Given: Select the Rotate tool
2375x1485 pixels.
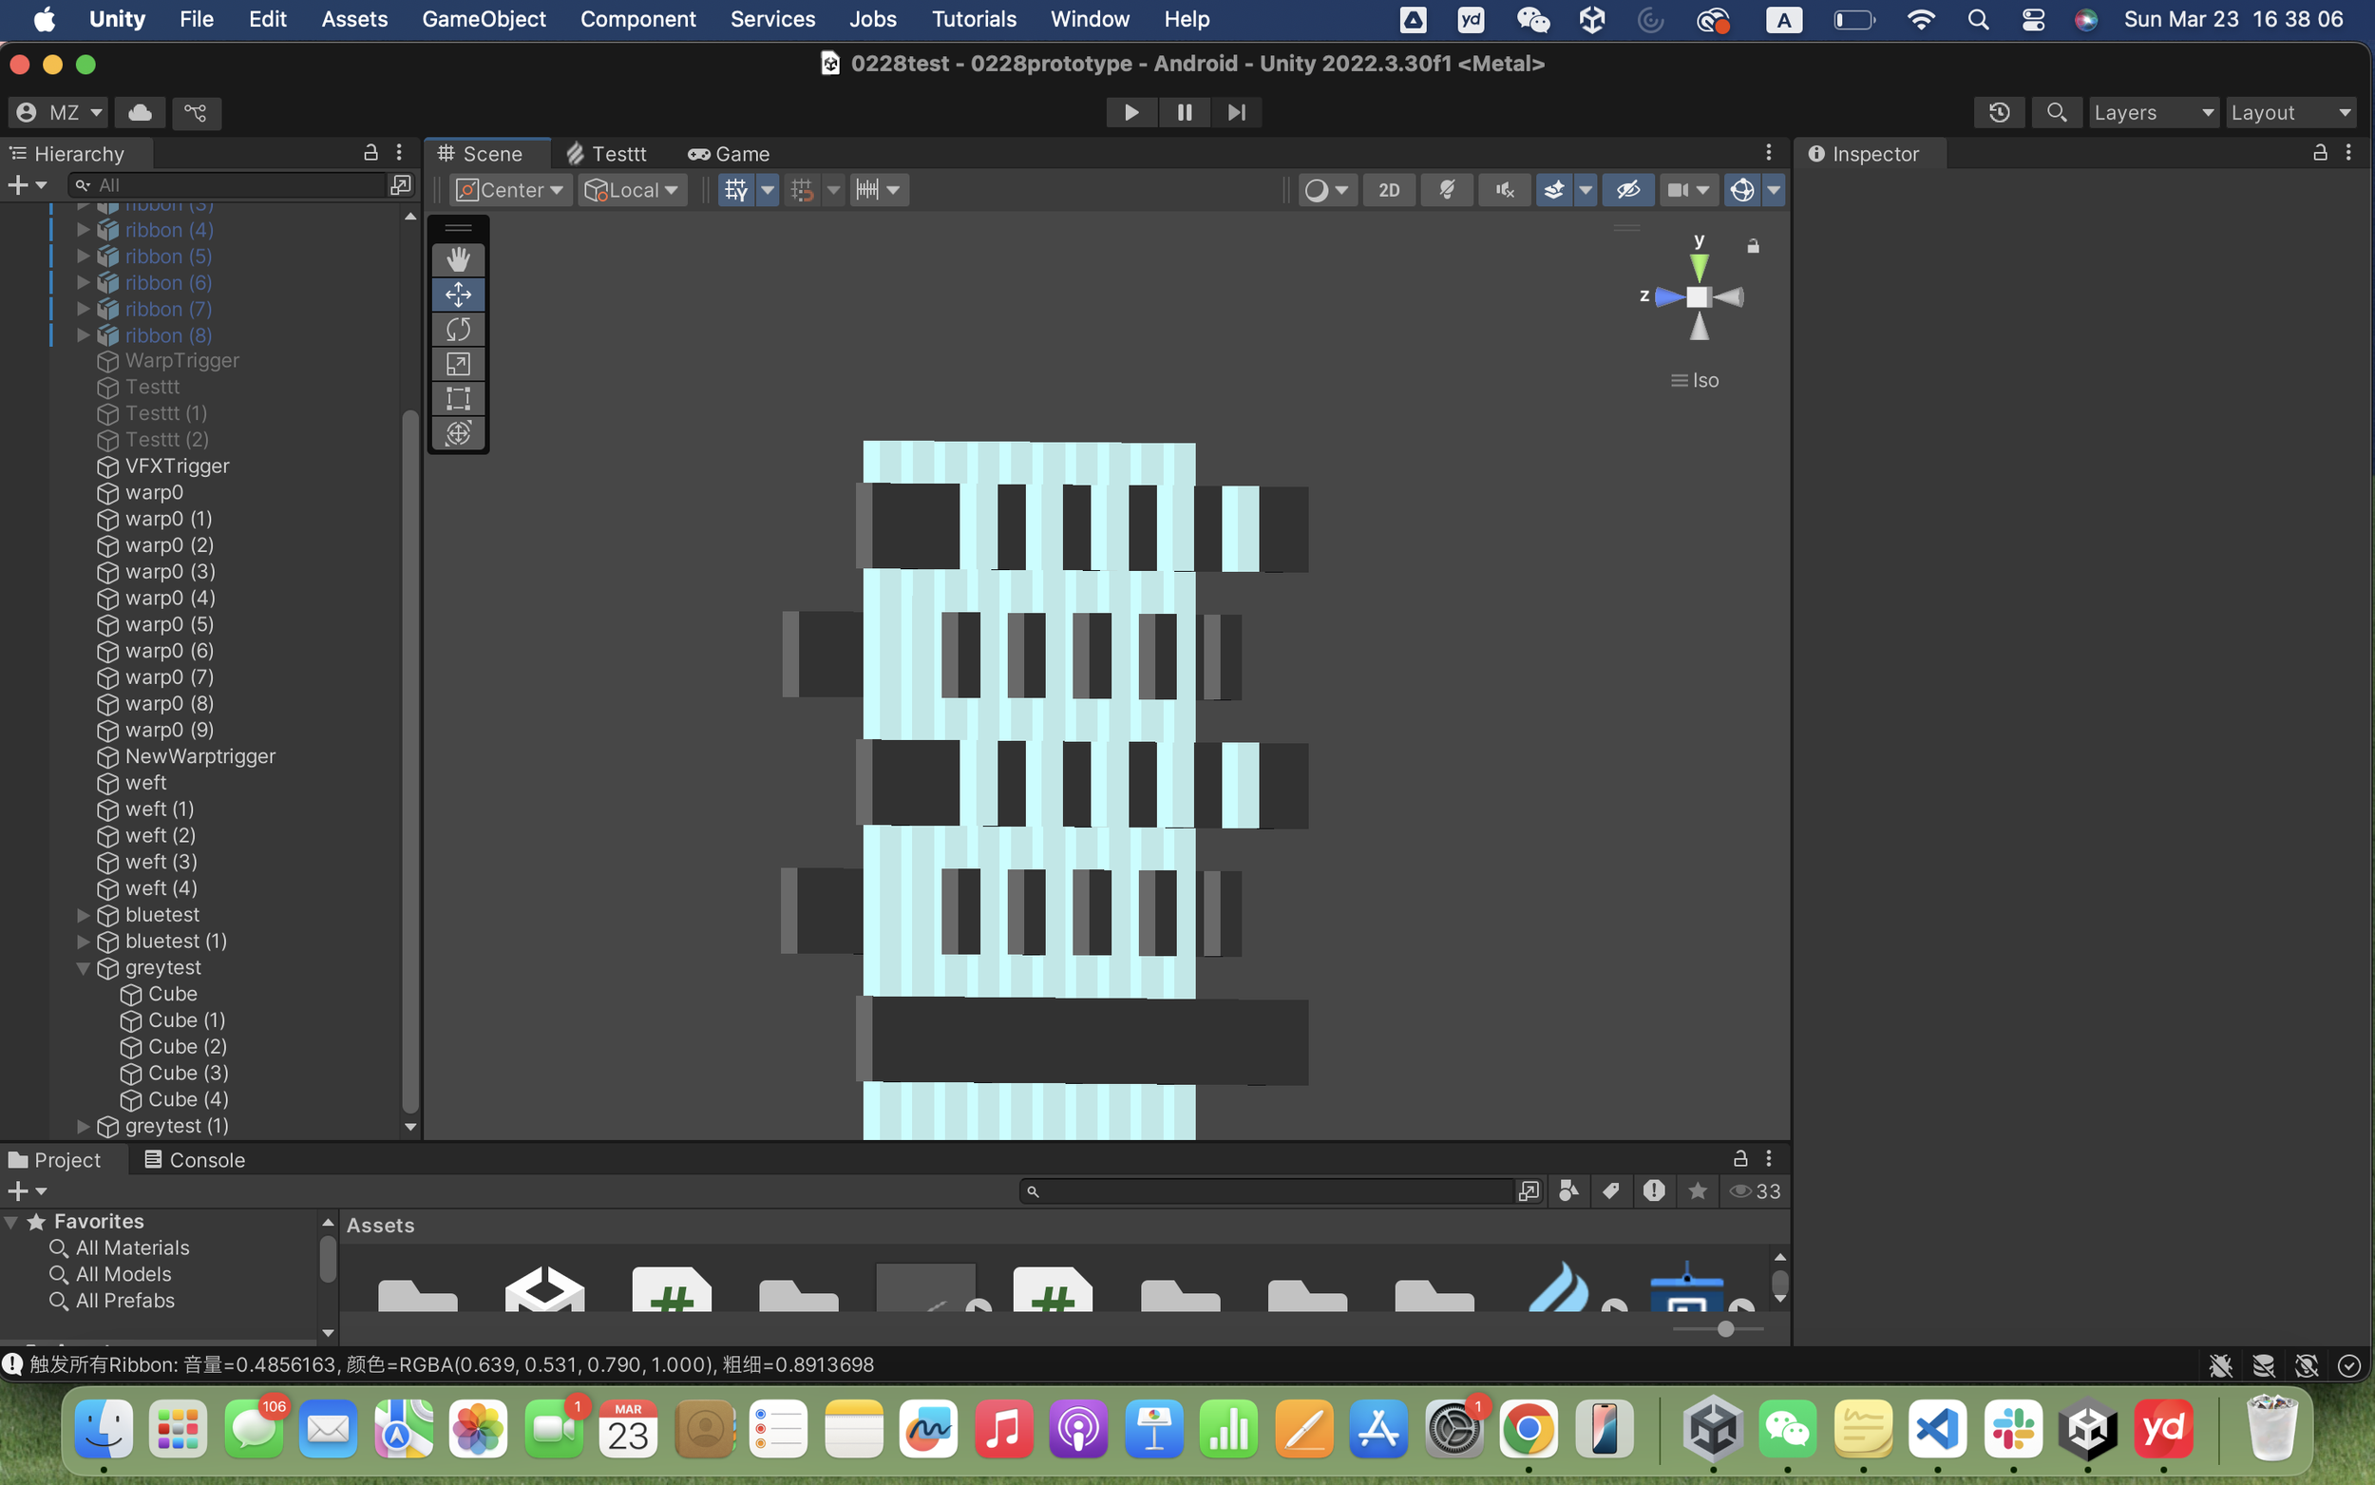Looking at the screenshot, I should (x=458, y=329).
